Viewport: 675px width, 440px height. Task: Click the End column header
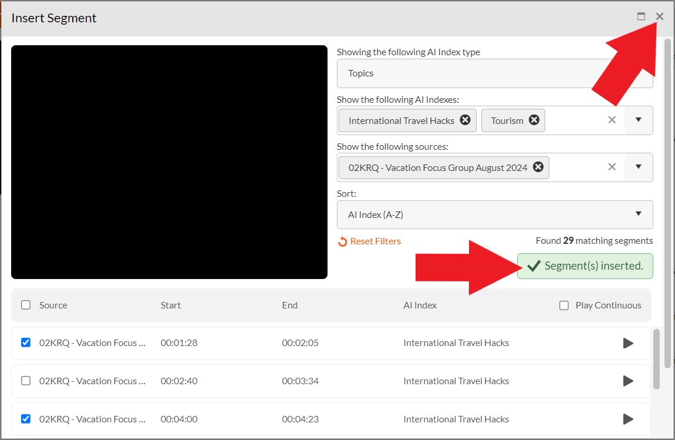[x=290, y=305]
